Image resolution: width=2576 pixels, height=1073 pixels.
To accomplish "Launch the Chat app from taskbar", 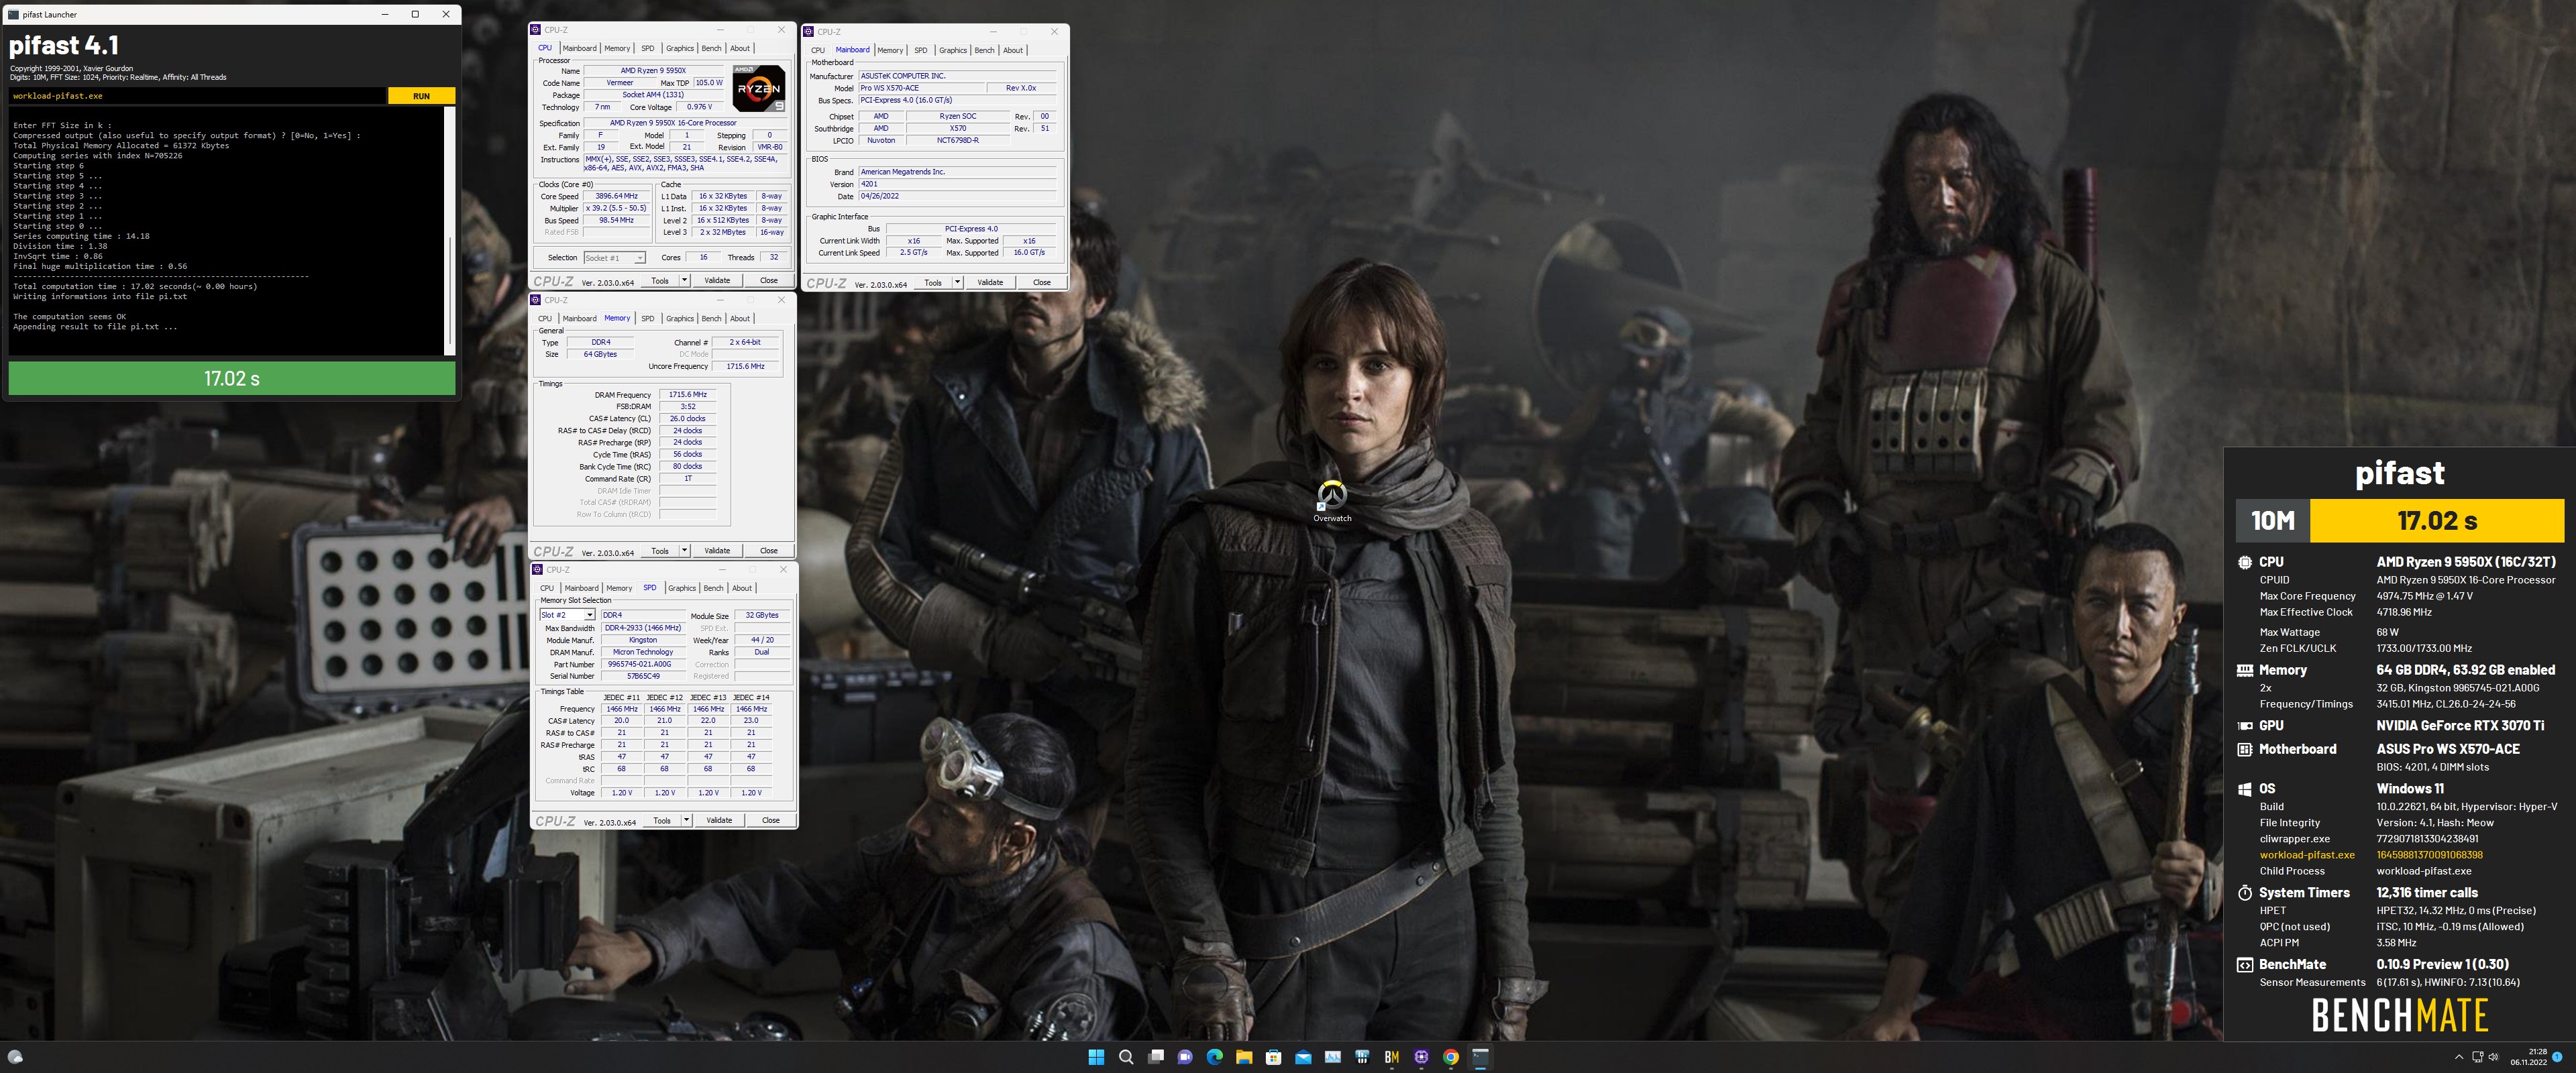I will 1185,1057.
